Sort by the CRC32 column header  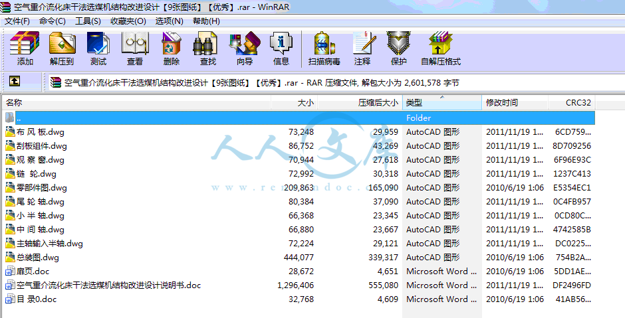coord(572,103)
